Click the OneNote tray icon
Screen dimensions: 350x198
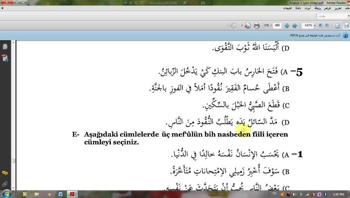pos(319,194)
